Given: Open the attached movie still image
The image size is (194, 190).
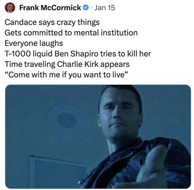Looking at the screenshot, I should point(98,136).
